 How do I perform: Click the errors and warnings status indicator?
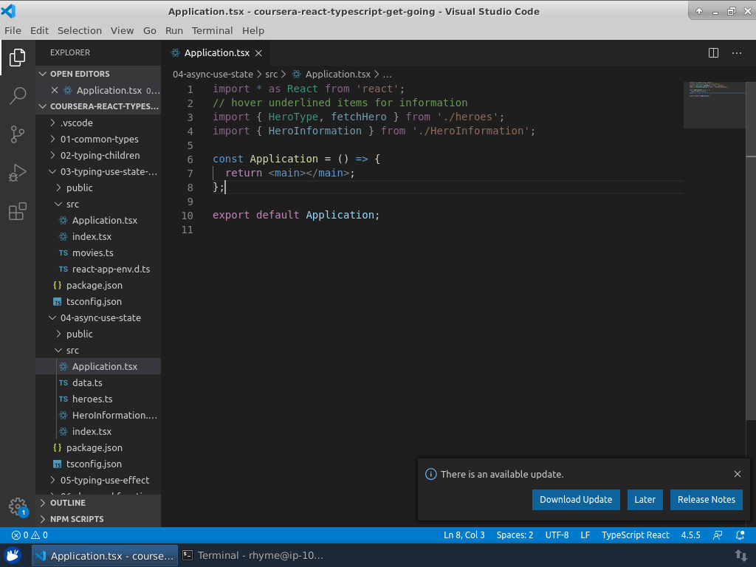click(30, 535)
